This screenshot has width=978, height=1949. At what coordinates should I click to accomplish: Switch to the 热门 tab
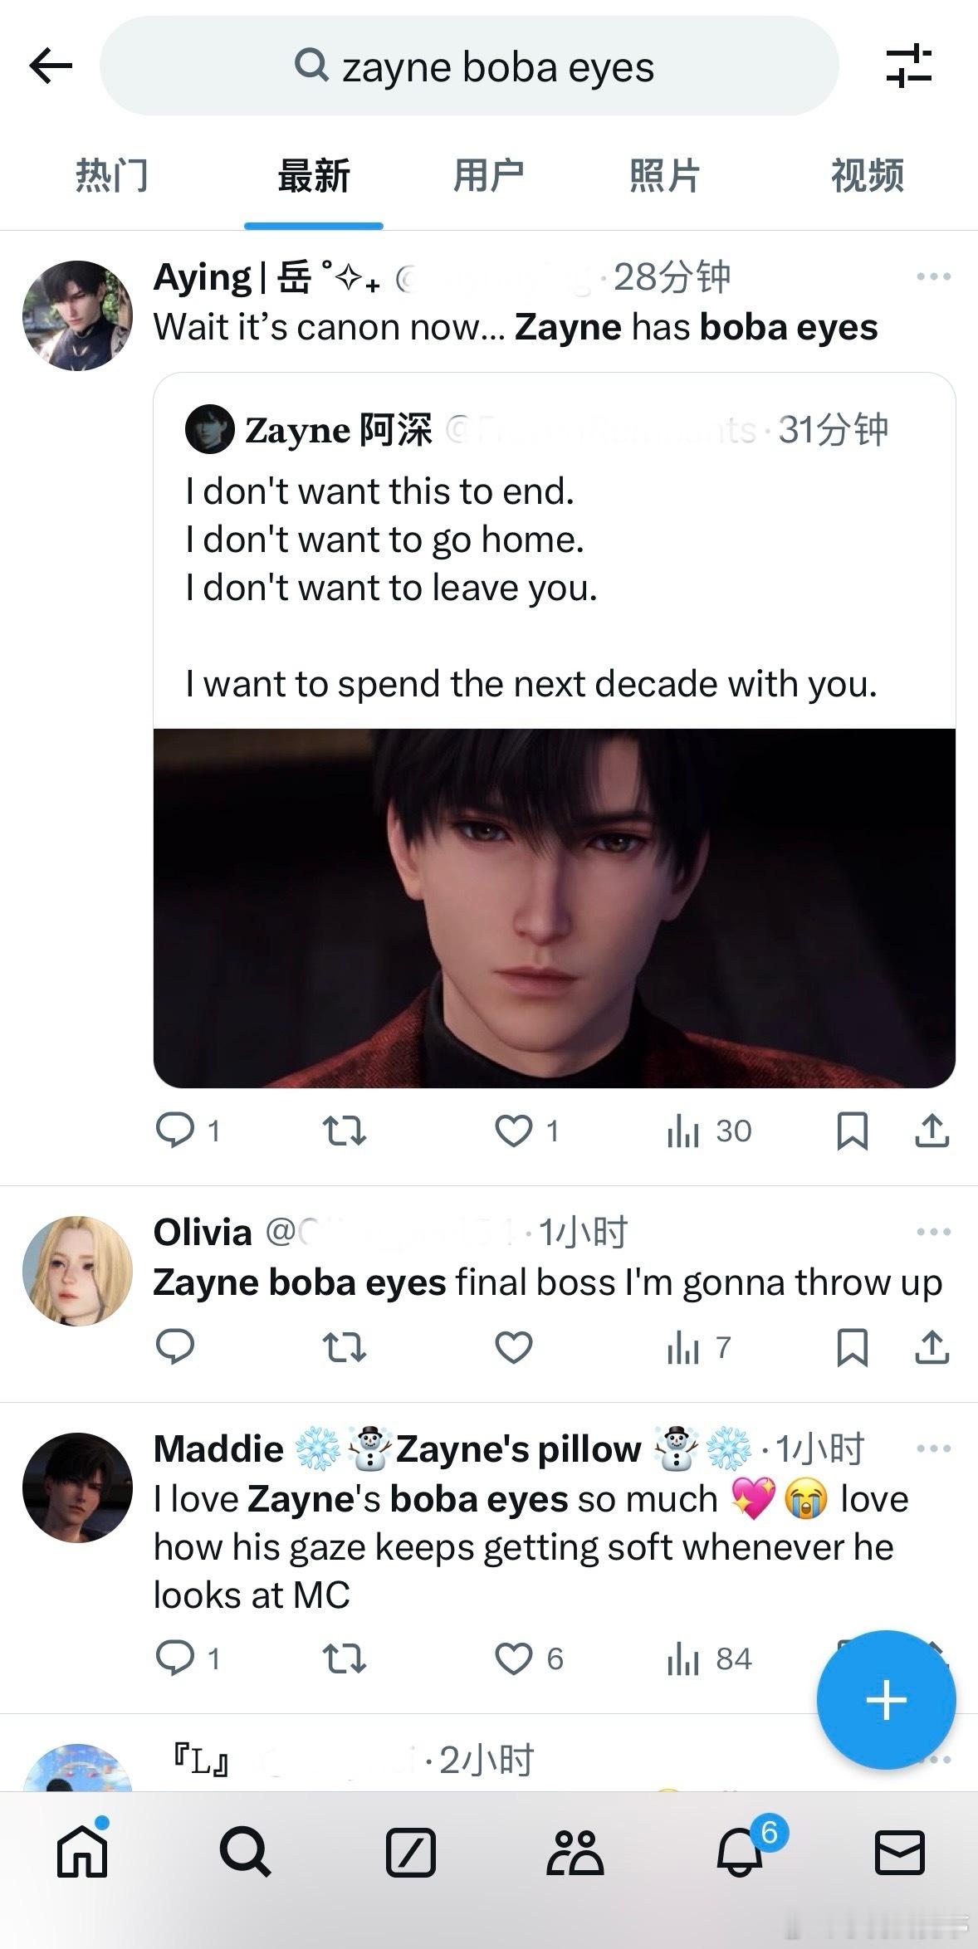[x=112, y=176]
